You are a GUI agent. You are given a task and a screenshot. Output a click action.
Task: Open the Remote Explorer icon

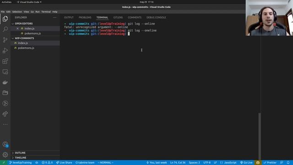point(5,72)
